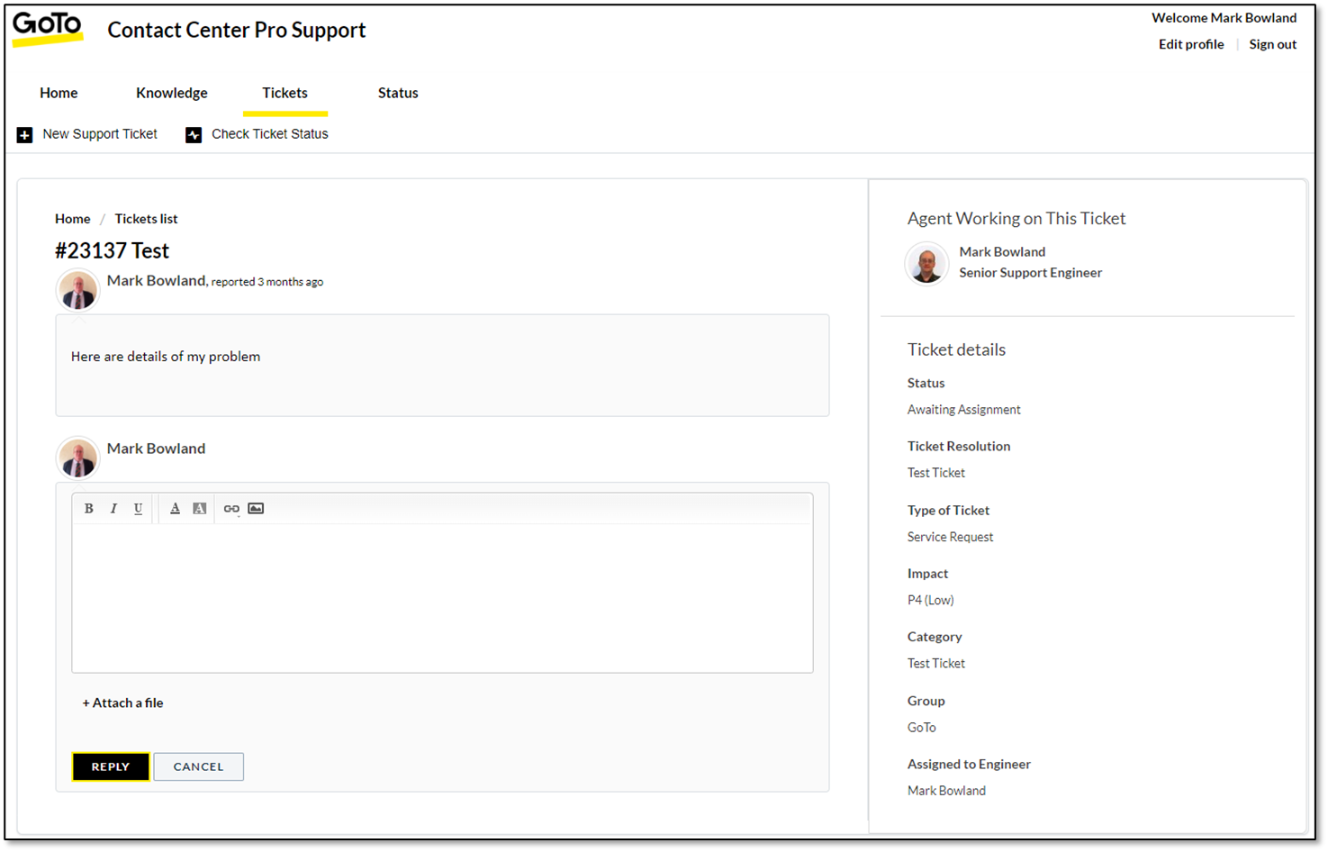Click the '#23137 Test' ticket title
This screenshot has height=852, width=1328.
click(x=112, y=250)
